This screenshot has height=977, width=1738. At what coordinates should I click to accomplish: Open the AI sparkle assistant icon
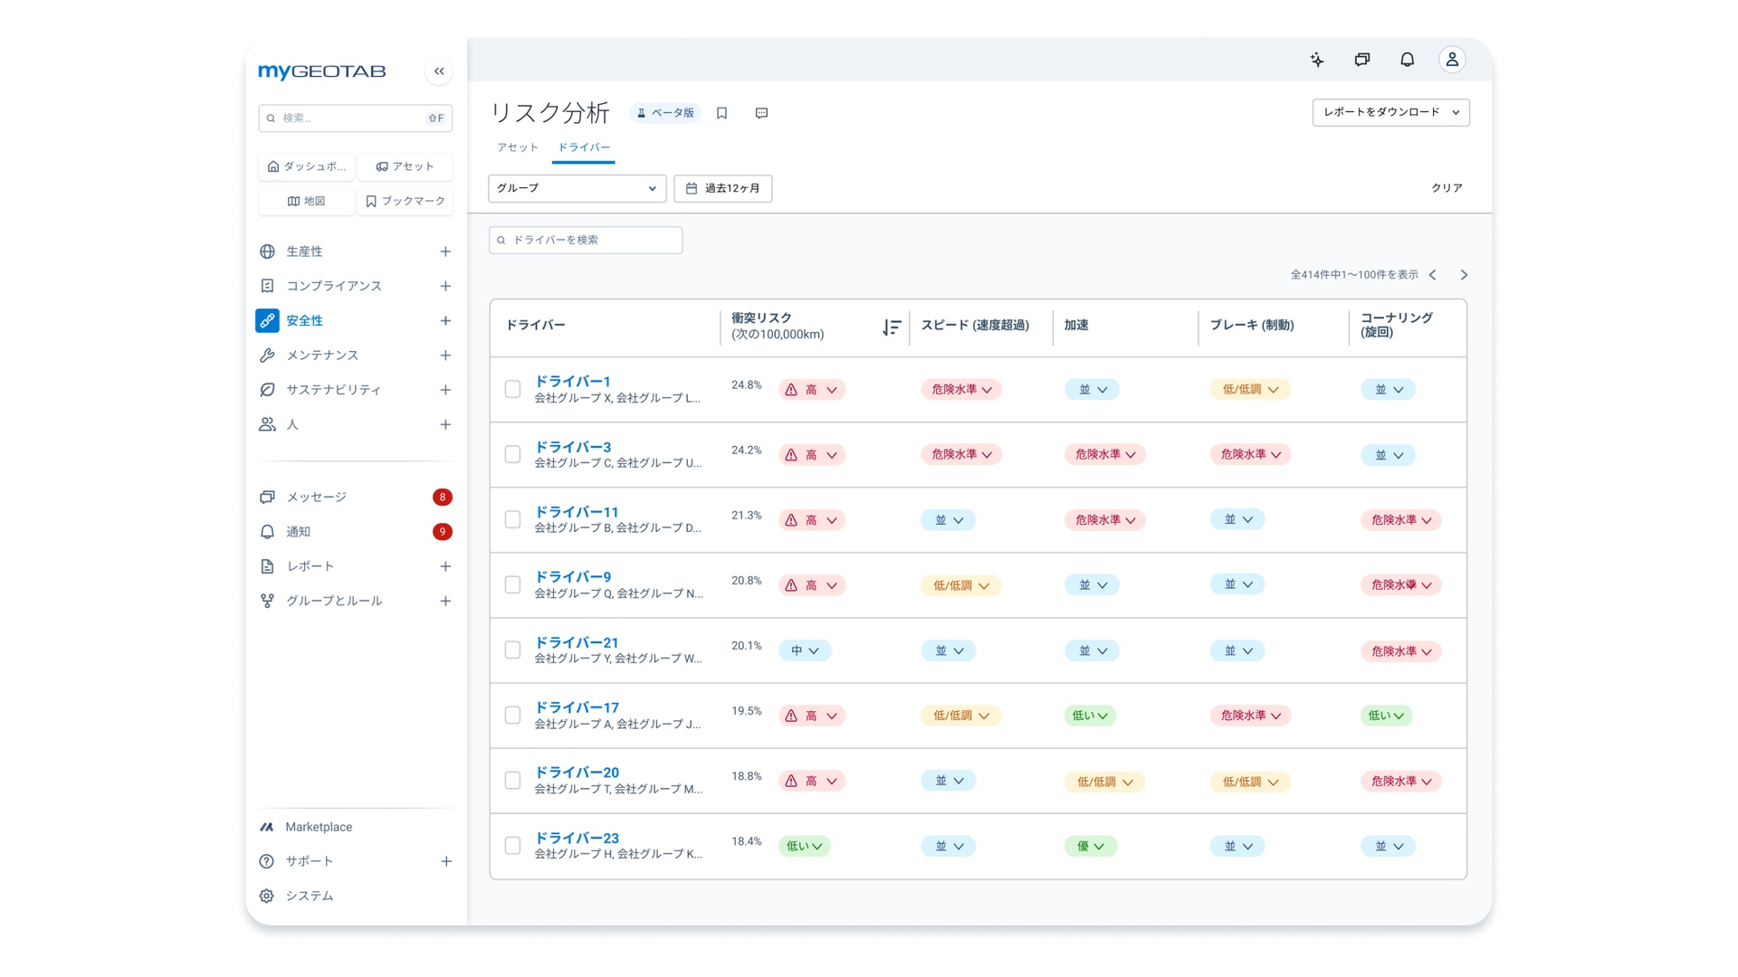(1317, 60)
